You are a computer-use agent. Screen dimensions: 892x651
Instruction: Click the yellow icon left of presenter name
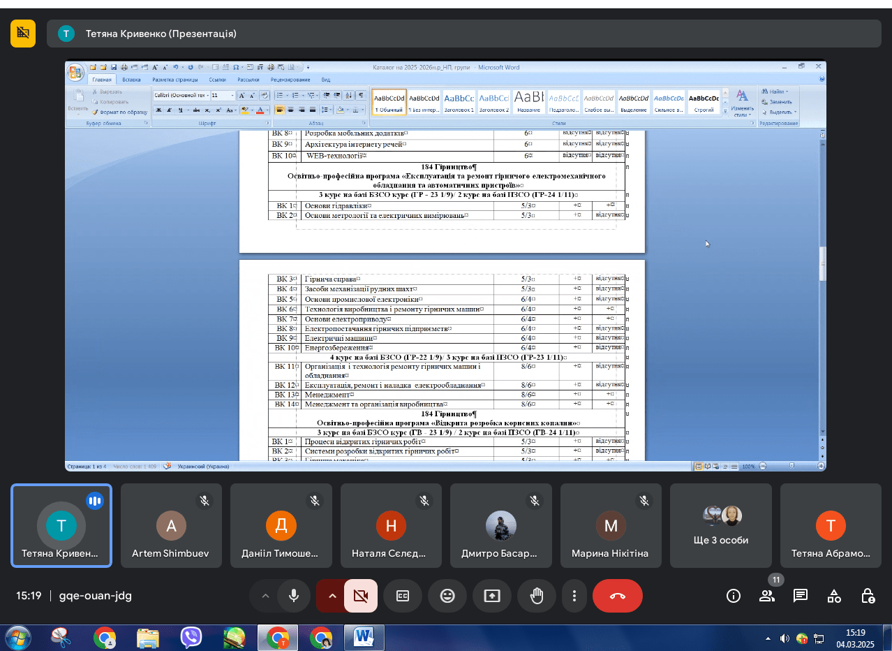click(23, 34)
